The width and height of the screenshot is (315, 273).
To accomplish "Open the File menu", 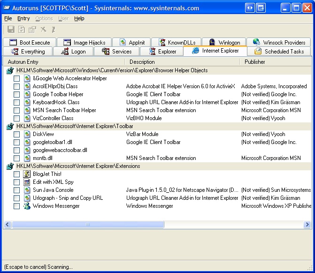I will (x=8, y=18).
